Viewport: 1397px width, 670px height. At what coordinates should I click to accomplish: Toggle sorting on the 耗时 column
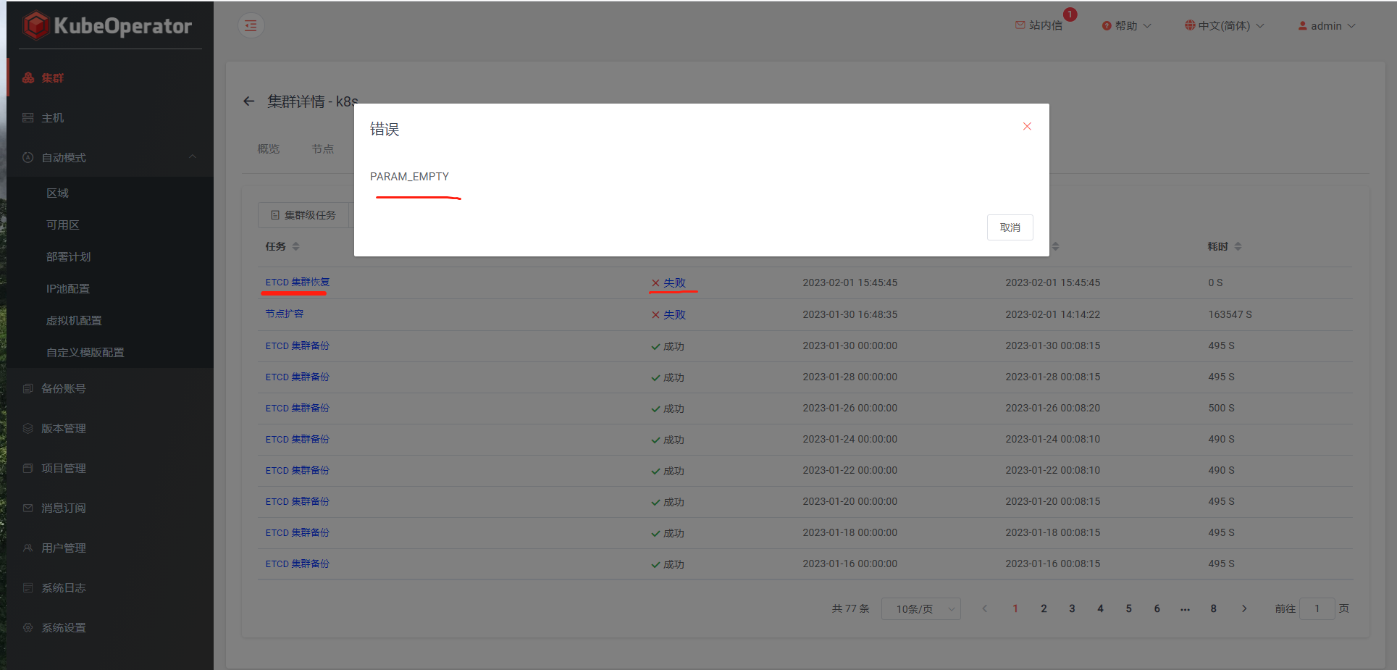1238,246
